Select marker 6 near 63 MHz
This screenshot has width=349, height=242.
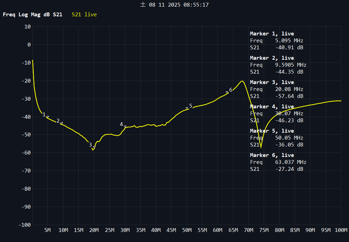[227, 92]
